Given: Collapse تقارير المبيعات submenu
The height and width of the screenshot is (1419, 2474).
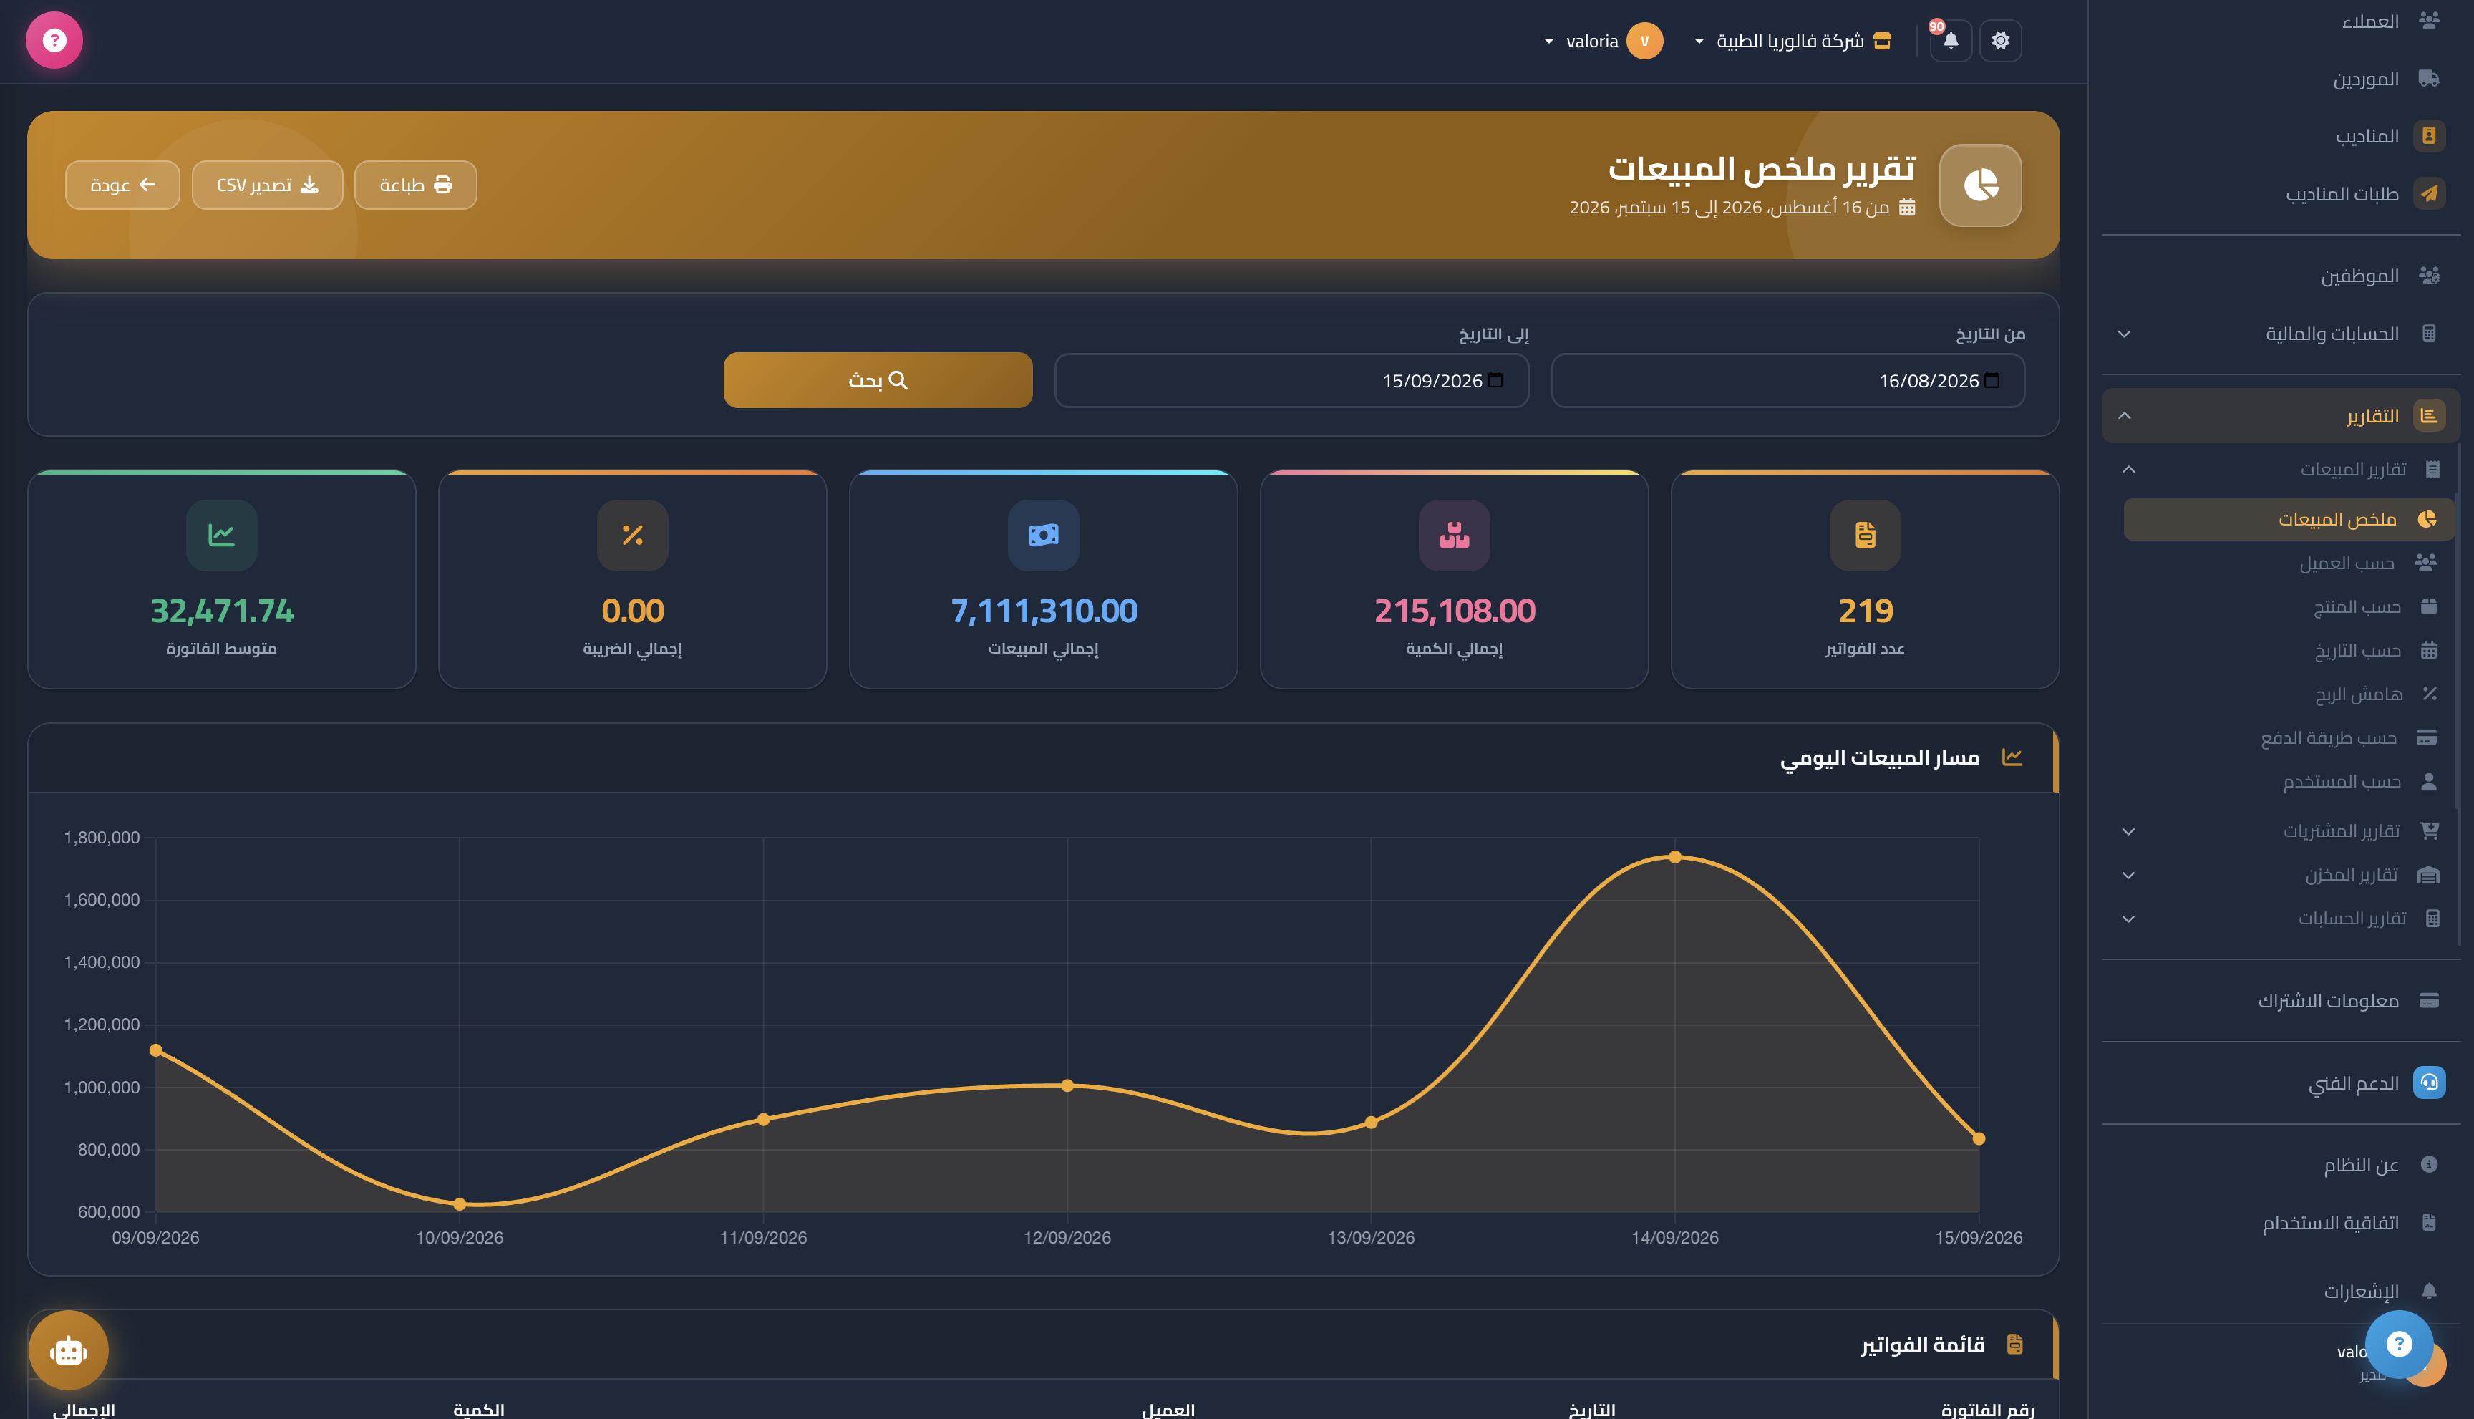Looking at the screenshot, I should (2280, 470).
